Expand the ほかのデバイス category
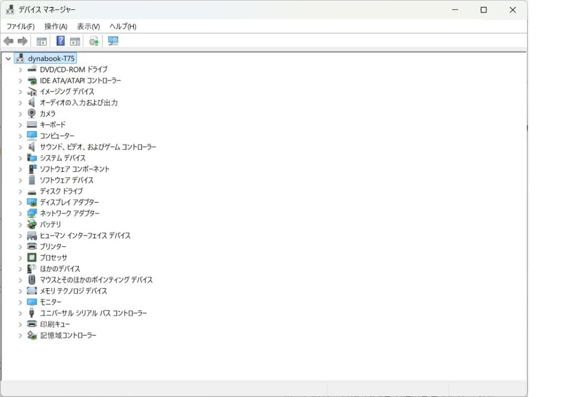The height and width of the screenshot is (397, 568). (x=20, y=269)
